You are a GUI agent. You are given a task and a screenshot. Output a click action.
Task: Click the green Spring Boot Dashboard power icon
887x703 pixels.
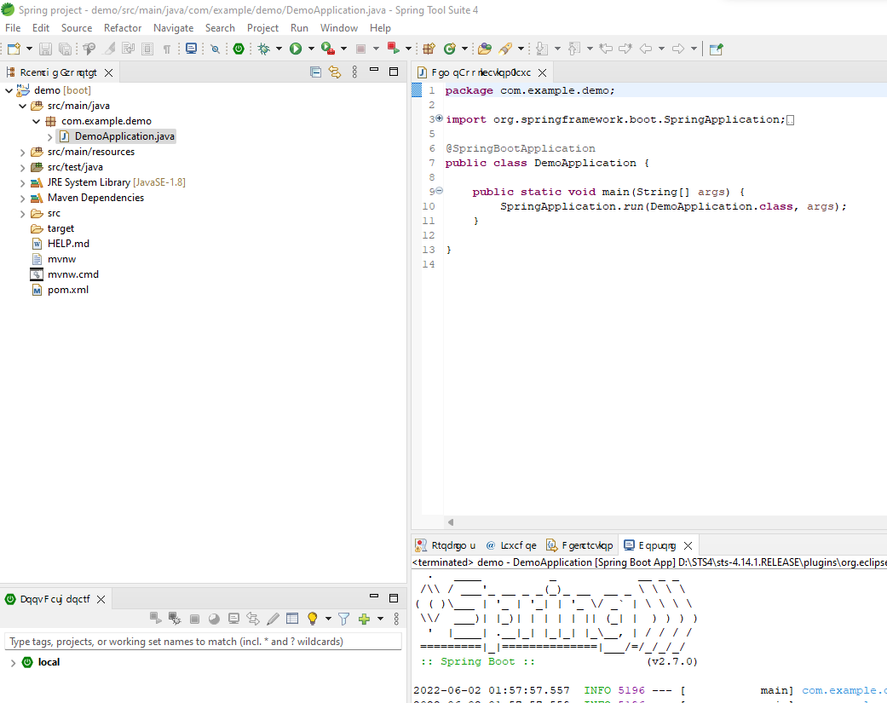point(239,49)
